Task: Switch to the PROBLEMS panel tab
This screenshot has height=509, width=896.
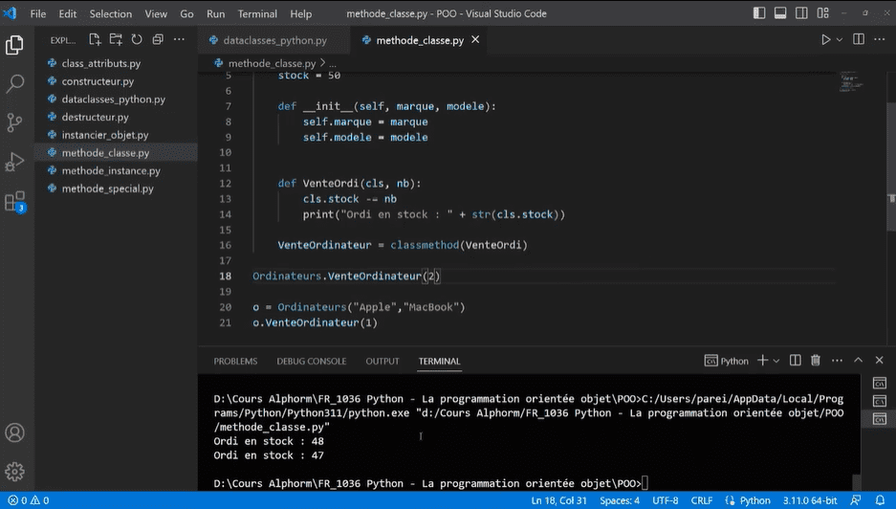Action: 235,361
